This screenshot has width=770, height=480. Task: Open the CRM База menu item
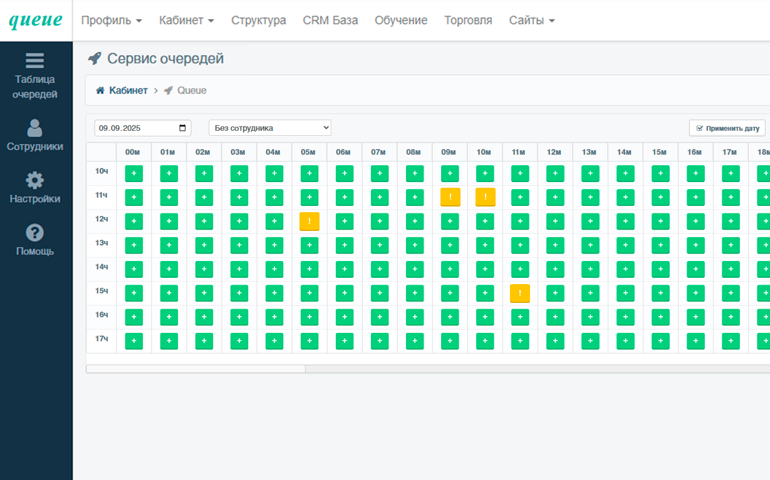click(330, 21)
